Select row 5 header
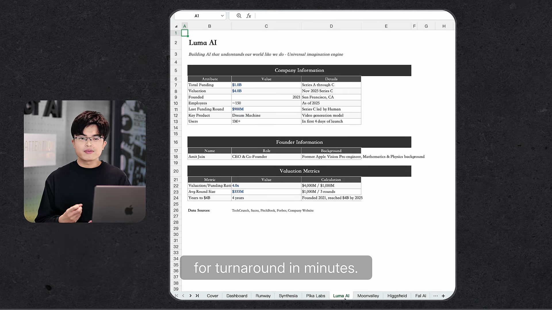Viewport: 552px width, 310px height. click(176, 70)
